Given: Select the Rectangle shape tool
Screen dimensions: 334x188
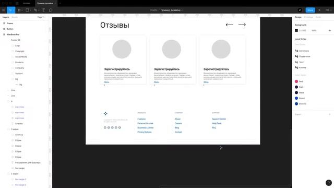Looking at the screenshot, I should pyautogui.click(x=27, y=10).
